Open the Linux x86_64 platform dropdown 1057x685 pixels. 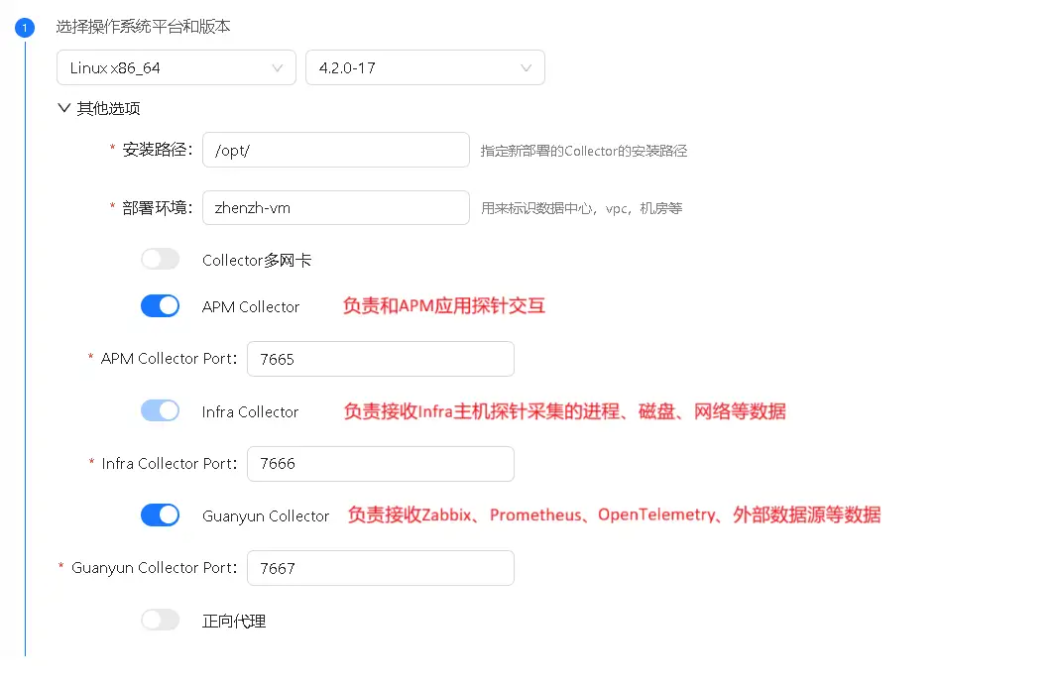click(176, 68)
